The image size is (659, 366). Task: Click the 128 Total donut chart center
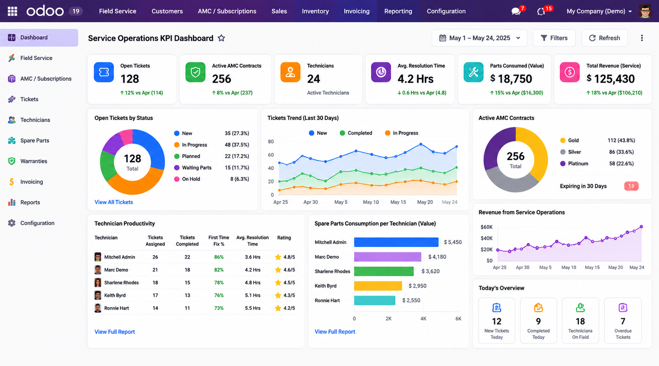(132, 162)
